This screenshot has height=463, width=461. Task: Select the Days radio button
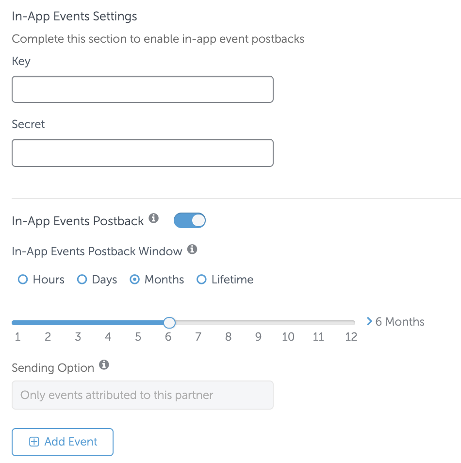82,280
